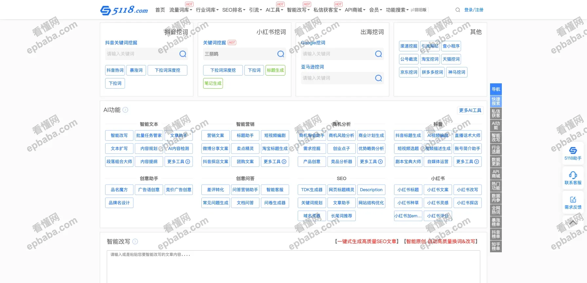The height and width of the screenshot is (283, 587).
Task: Run the Google挖词 search icon
Action: [x=378, y=54]
